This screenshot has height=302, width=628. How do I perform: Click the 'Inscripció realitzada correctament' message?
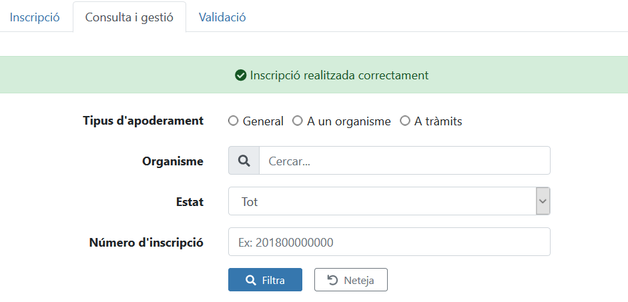click(339, 75)
